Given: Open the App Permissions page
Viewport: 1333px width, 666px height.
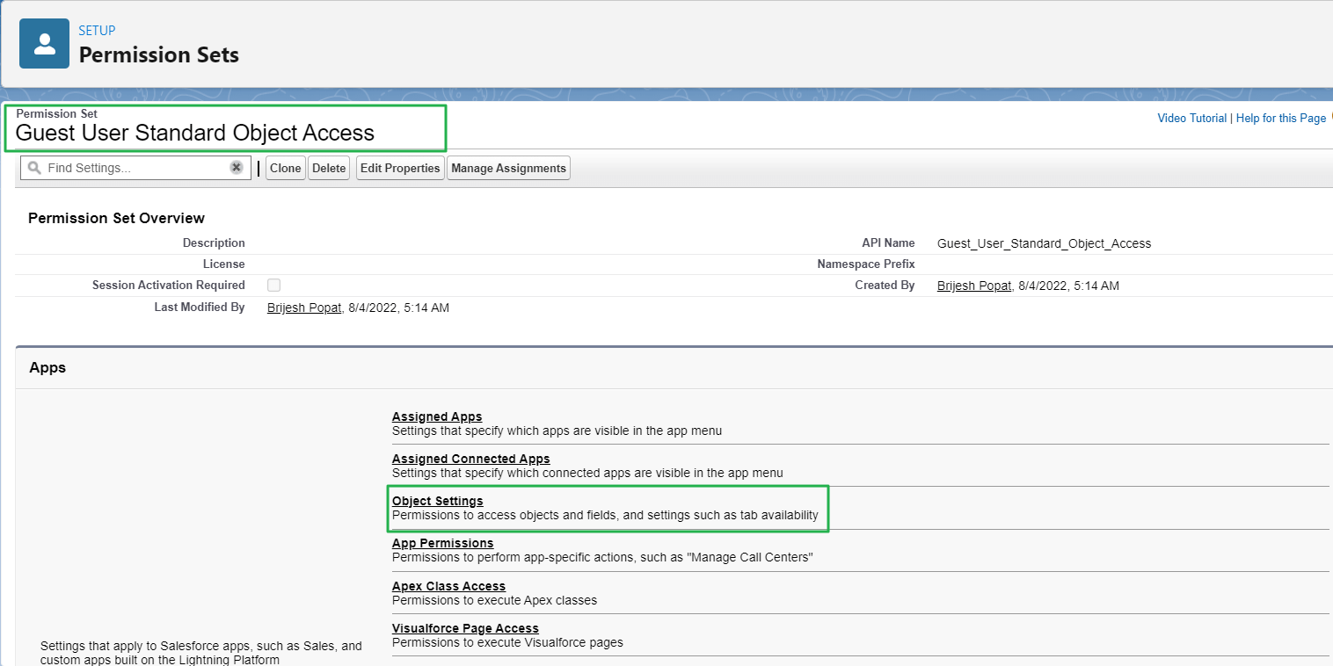Looking at the screenshot, I should point(442,543).
